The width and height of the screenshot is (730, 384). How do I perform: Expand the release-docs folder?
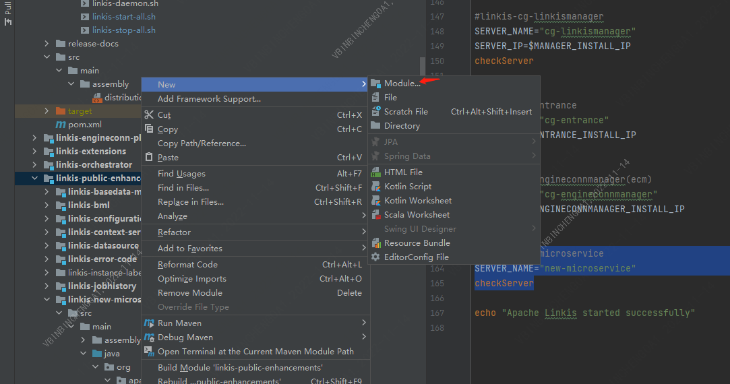[x=47, y=44]
